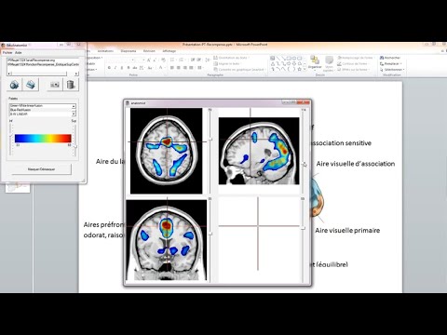Image resolution: width=447 pixels, height=335 pixels.
Task: Switch to the Diaporama ribbon tab
Action: pyautogui.click(x=129, y=51)
